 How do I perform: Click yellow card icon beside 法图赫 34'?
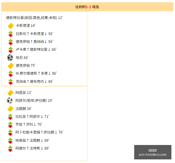10,109
